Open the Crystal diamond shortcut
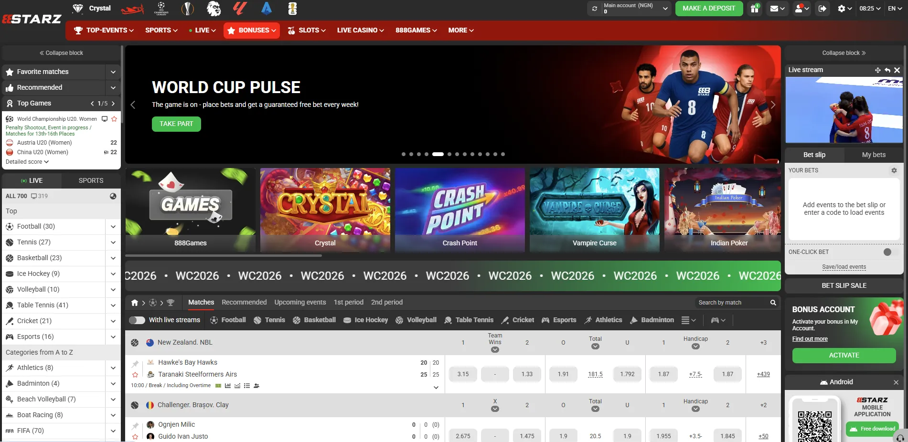 pos(91,8)
